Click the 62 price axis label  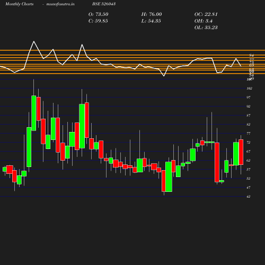(x=249, y=161)
